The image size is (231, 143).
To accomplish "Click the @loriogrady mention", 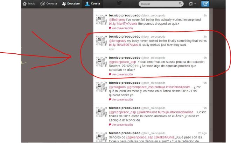I will click(x=118, y=41).
